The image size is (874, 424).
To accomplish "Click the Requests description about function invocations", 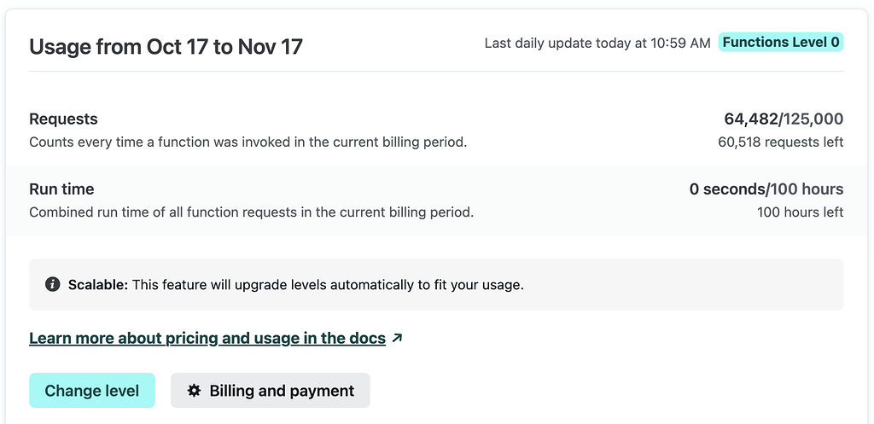I will point(248,142).
